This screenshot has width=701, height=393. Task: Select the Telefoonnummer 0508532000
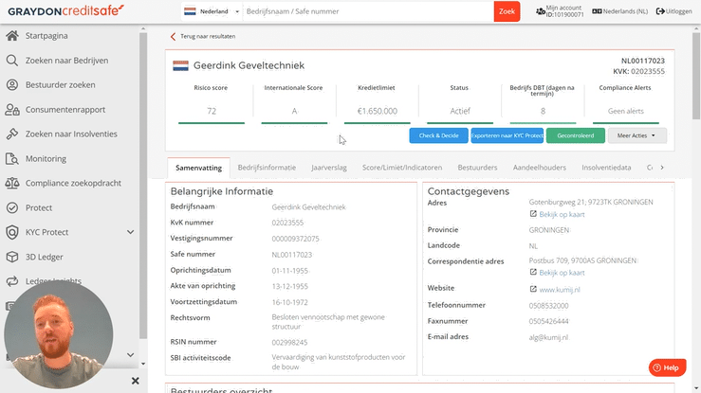pyautogui.click(x=548, y=306)
